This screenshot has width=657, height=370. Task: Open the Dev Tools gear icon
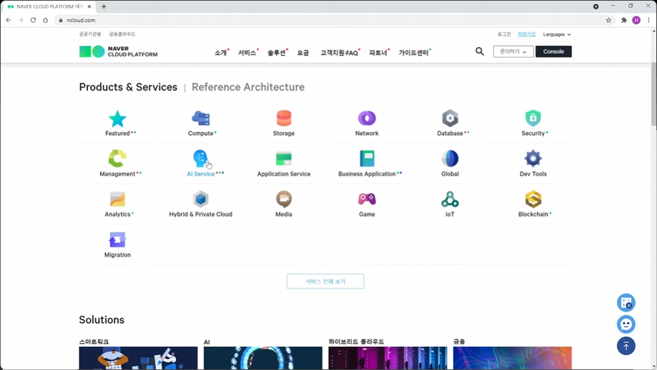533,159
